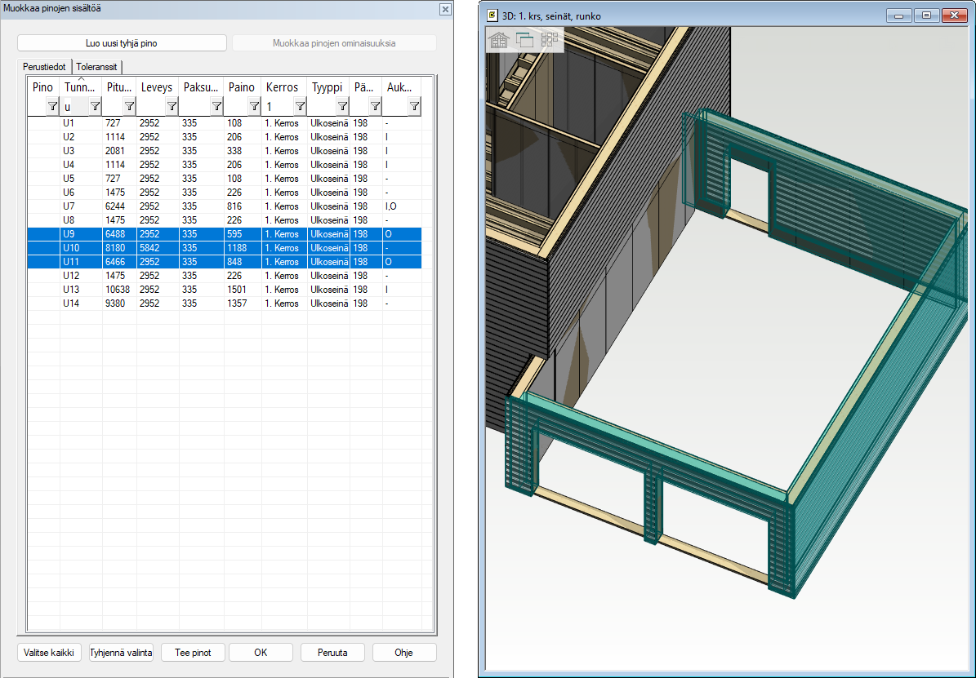976x678 pixels.
Task: Click the Valitse kaikki button
Action: [49, 653]
